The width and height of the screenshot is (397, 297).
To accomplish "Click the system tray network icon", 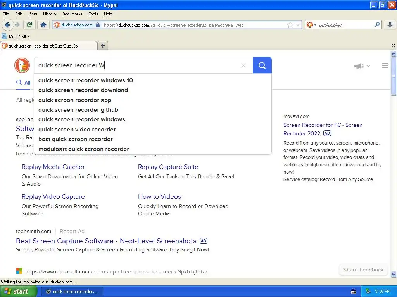I will pos(368,292).
